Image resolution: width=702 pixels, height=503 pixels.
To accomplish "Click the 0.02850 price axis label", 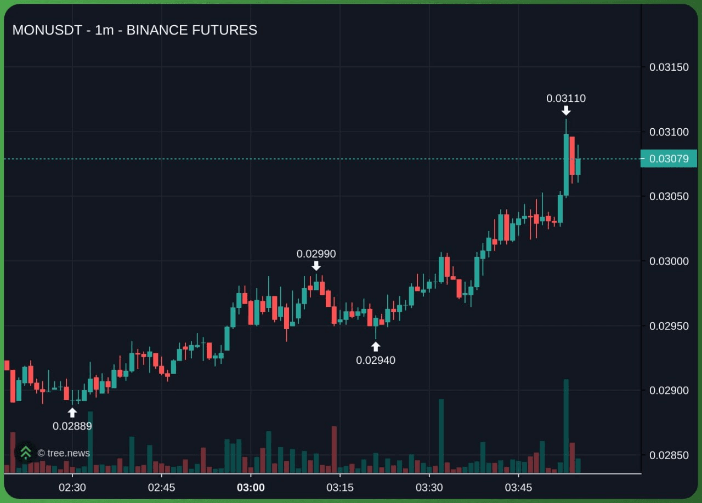I will pos(669,455).
